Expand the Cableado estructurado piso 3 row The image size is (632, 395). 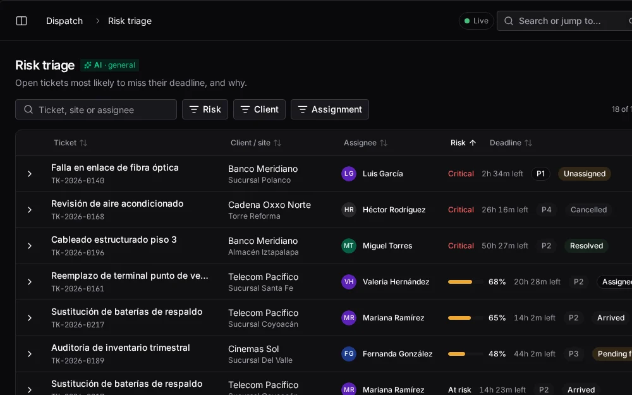click(30, 246)
